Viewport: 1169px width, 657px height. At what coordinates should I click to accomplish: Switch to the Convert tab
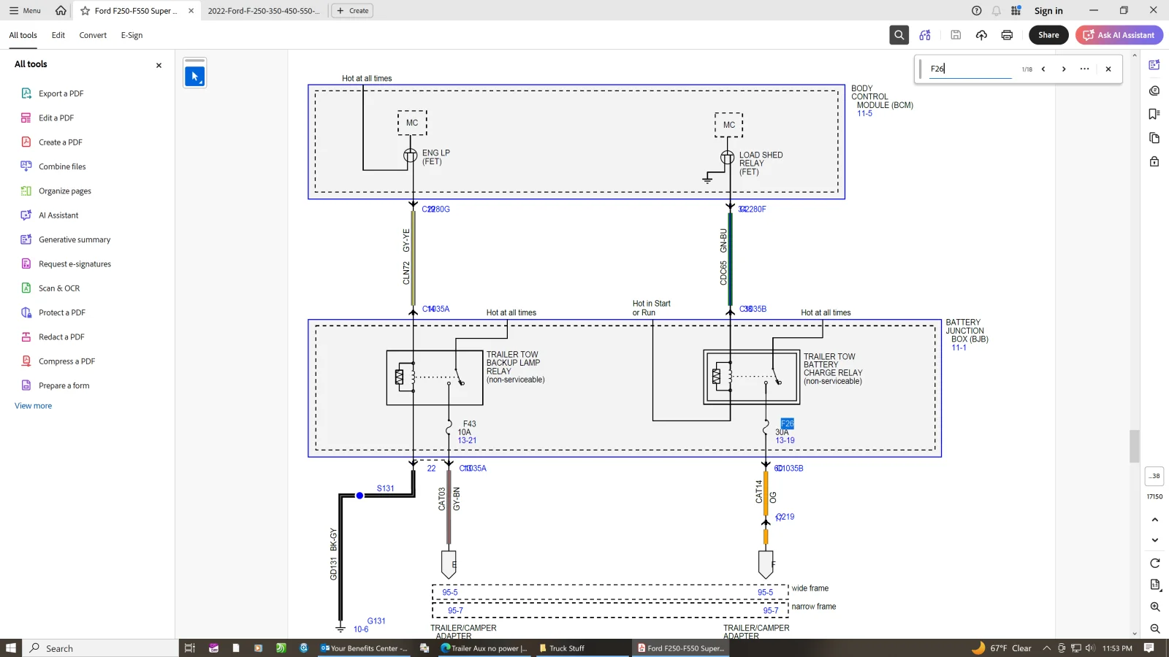93,35
